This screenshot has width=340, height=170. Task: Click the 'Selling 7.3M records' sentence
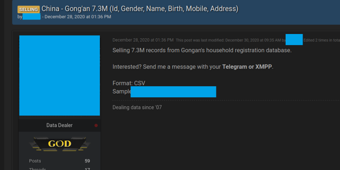point(202,50)
